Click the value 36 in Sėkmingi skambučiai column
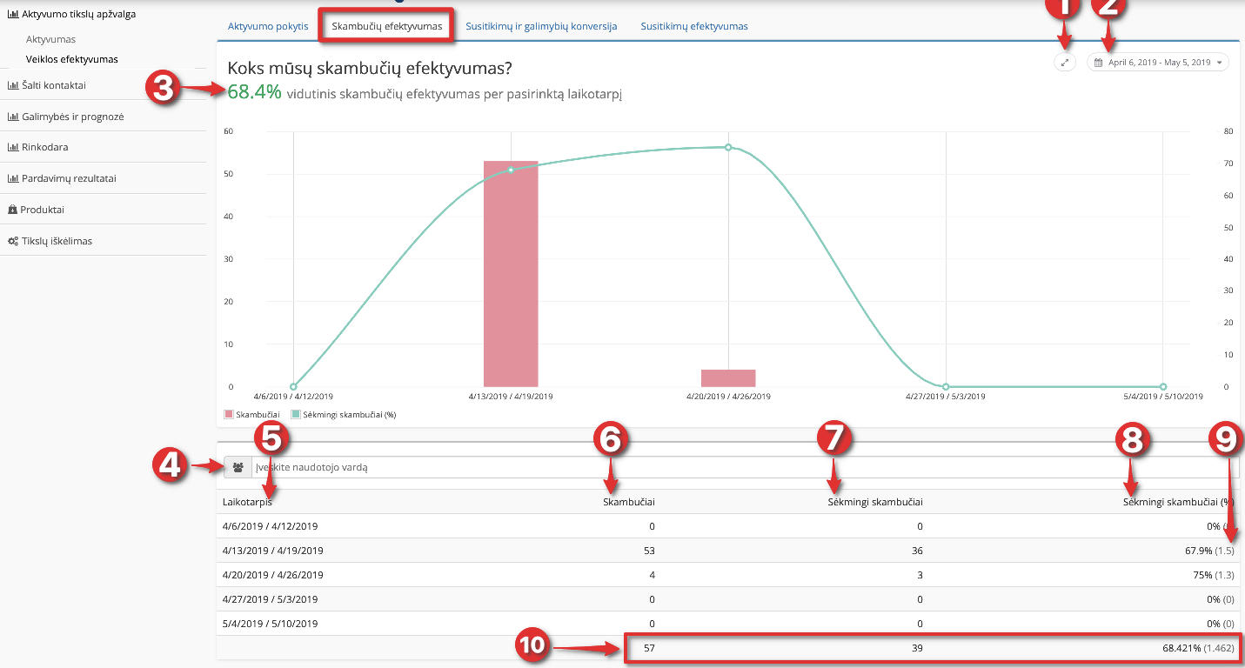This screenshot has width=1245, height=668. tap(917, 551)
